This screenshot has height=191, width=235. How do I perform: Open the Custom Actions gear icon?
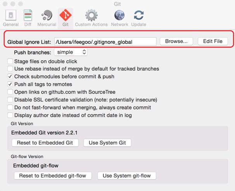(91, 15)
